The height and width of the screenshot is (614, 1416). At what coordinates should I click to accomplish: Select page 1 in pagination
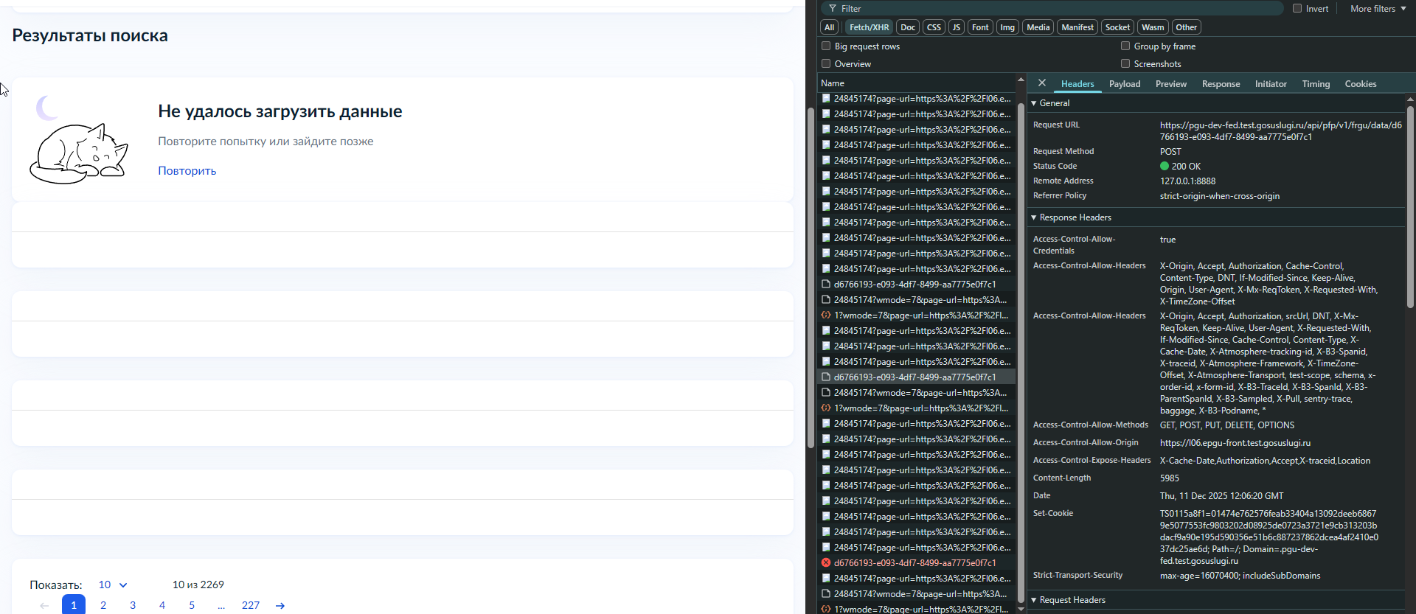click(x=74, y=604)
